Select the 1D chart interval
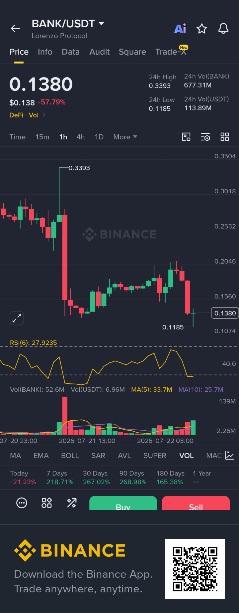The image size is (239, 613). 99,137
